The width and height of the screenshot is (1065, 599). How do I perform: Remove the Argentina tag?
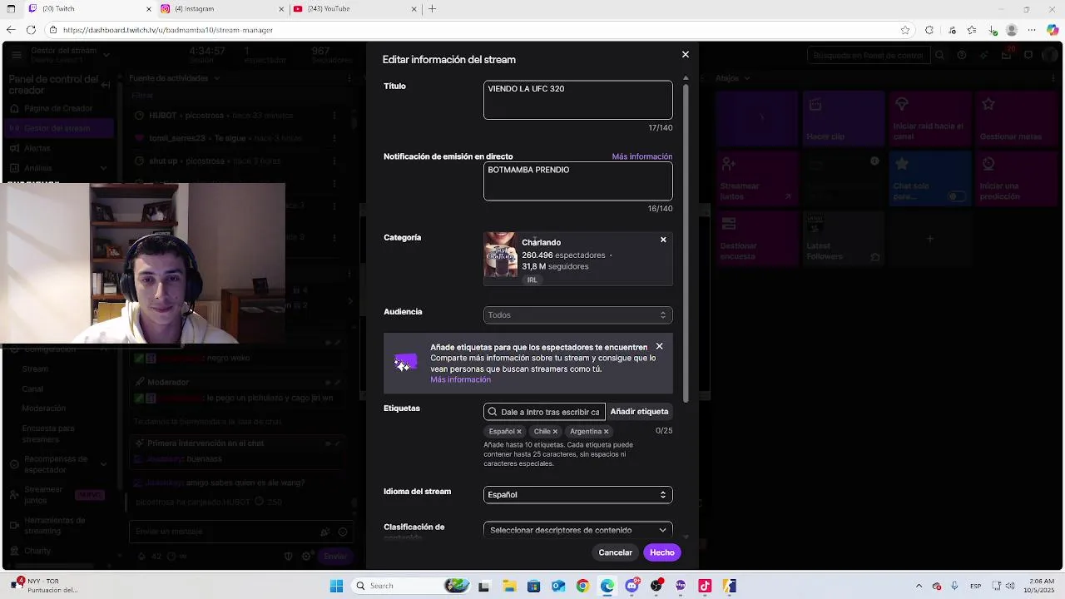(x=606, y=432)
